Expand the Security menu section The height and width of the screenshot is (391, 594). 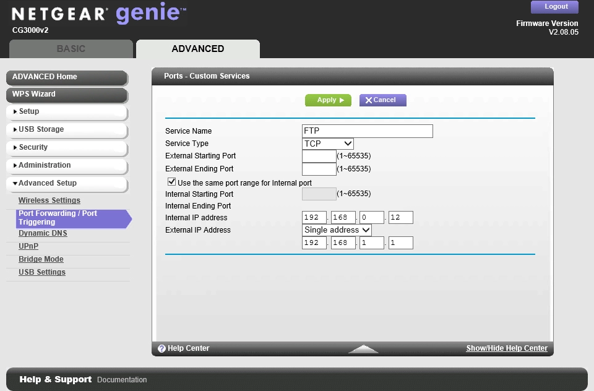click(66, 148)
